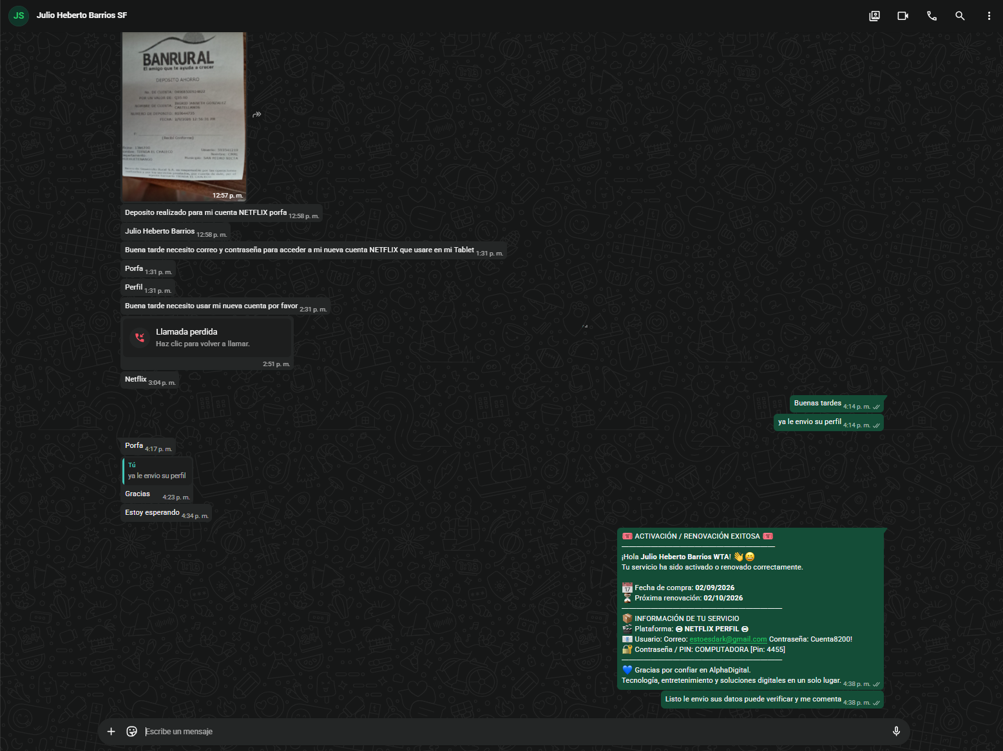1003x751 pixels.
Task: Select the 'Gracias' reply text
Action: click(137, 494)
